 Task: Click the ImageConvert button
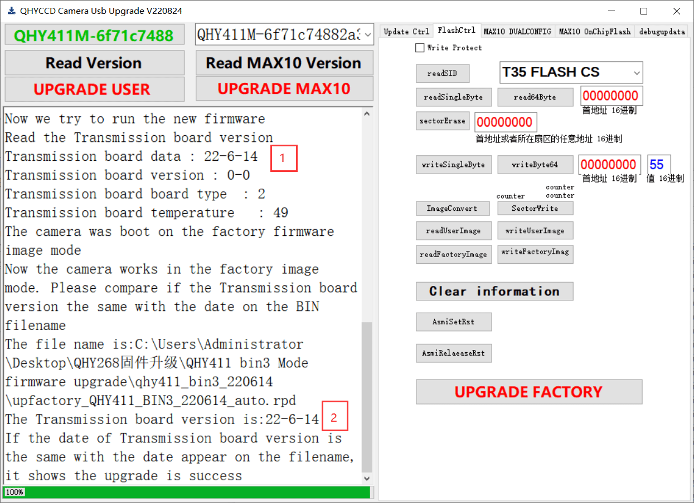tap(453, 208)
